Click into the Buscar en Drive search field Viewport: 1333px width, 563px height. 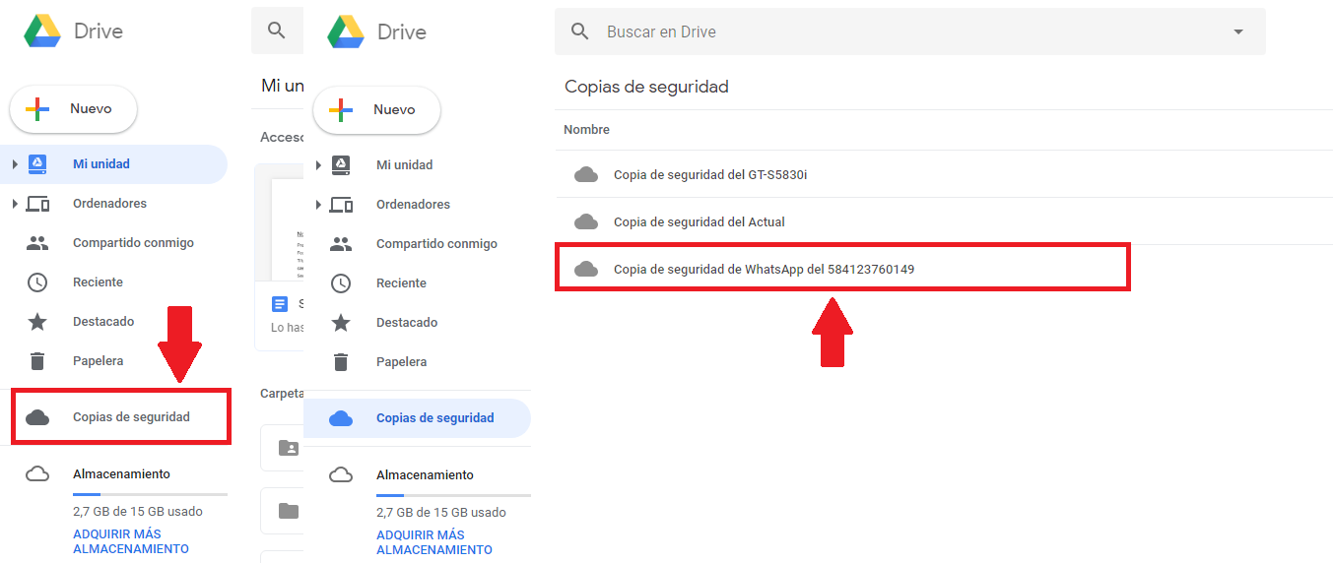click(x=909, y=31)
